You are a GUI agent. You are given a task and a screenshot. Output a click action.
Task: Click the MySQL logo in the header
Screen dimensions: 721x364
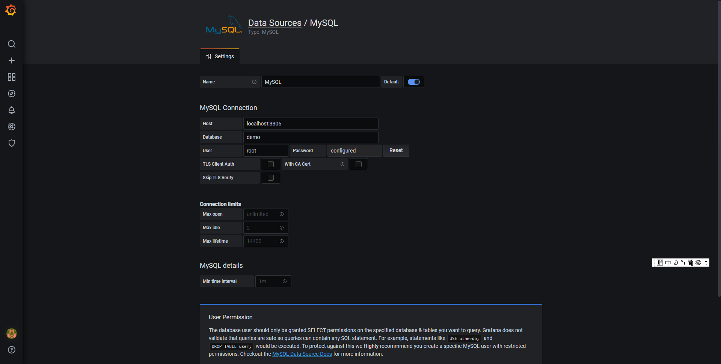click(224, 25)
